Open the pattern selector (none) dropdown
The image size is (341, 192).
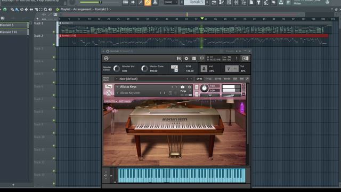pos(170,2)
